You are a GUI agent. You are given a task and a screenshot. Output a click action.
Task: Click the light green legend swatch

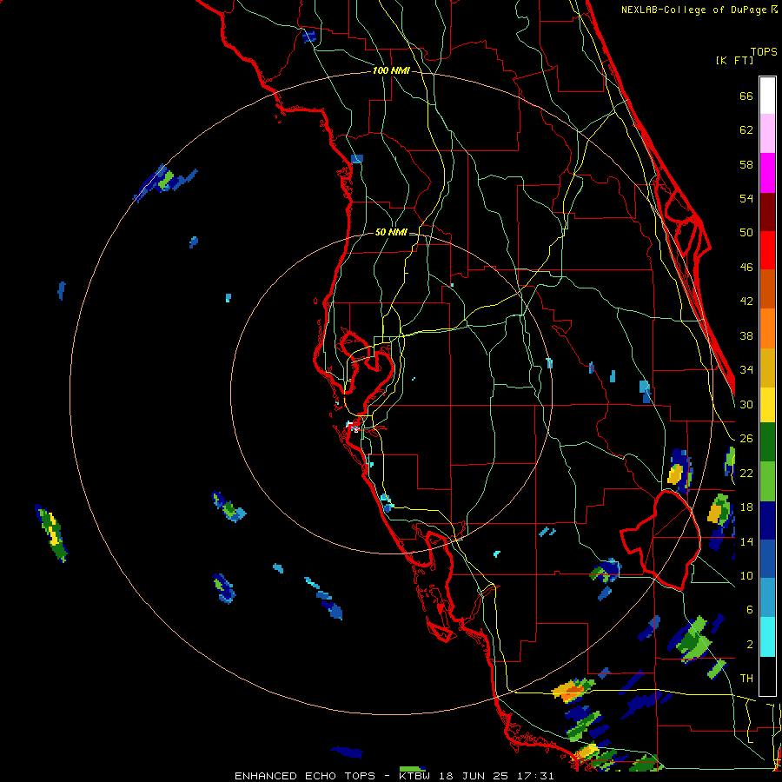click(767, 481)
